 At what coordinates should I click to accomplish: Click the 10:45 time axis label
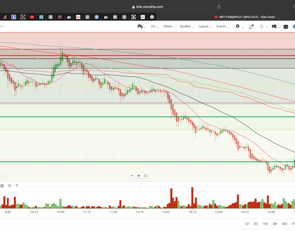click(x=60, y=212)
